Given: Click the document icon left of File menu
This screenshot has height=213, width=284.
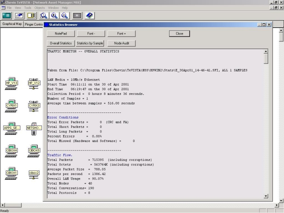Looking at the screenshot, I should 3,8.
